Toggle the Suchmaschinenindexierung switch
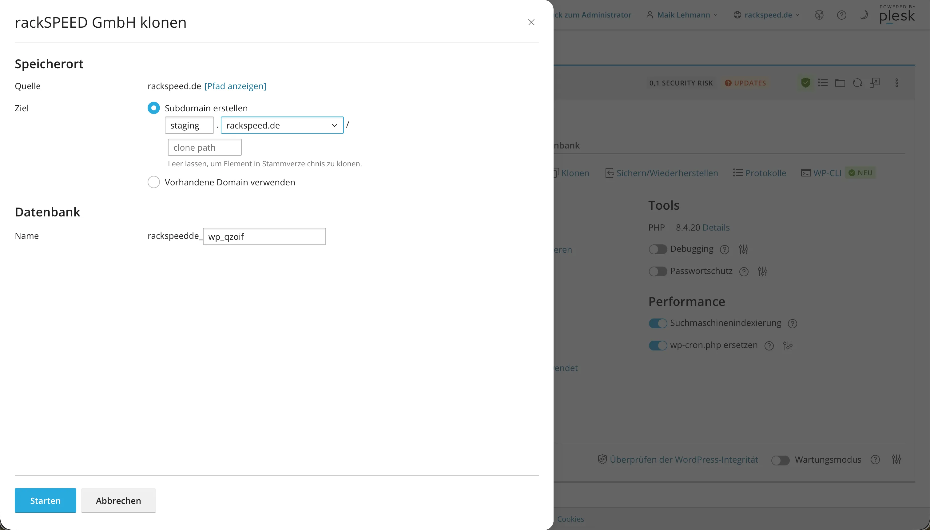Image resolution: width=930 pixels, height=530 pixels. coord(658,323)
